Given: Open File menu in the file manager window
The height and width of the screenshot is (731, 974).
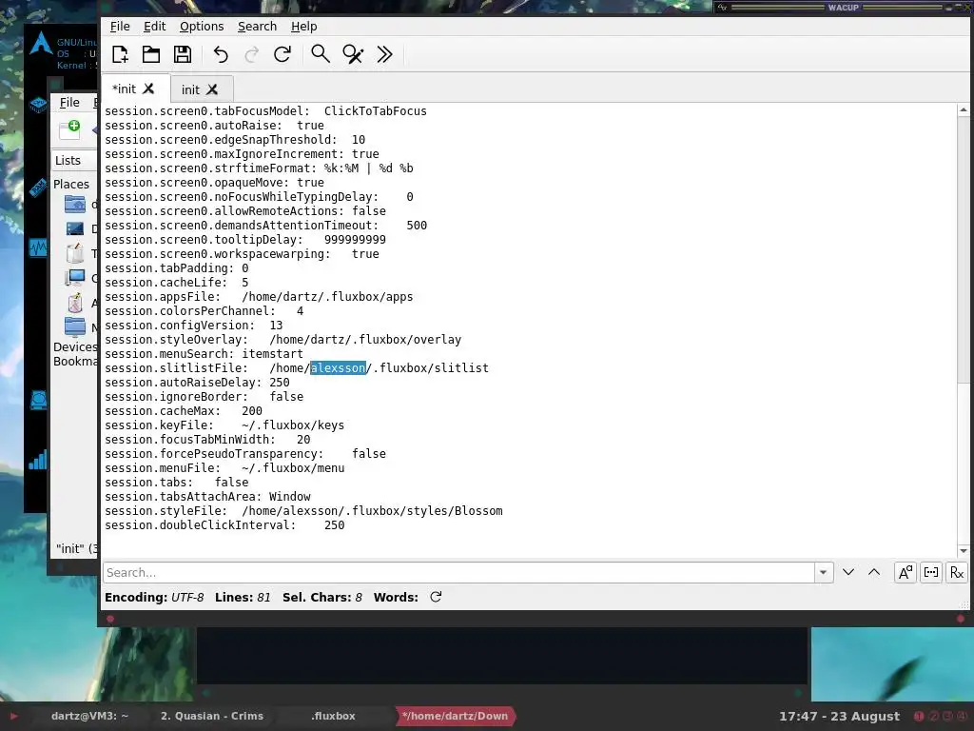Looking at the screenshot, I should 69,103.
